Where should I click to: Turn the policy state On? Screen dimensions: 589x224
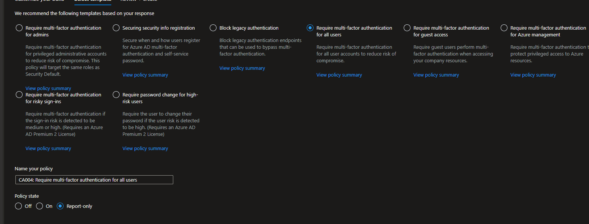(x=39, y=206)
